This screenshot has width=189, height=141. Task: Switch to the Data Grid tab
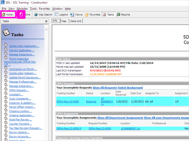tap(76, 21)
